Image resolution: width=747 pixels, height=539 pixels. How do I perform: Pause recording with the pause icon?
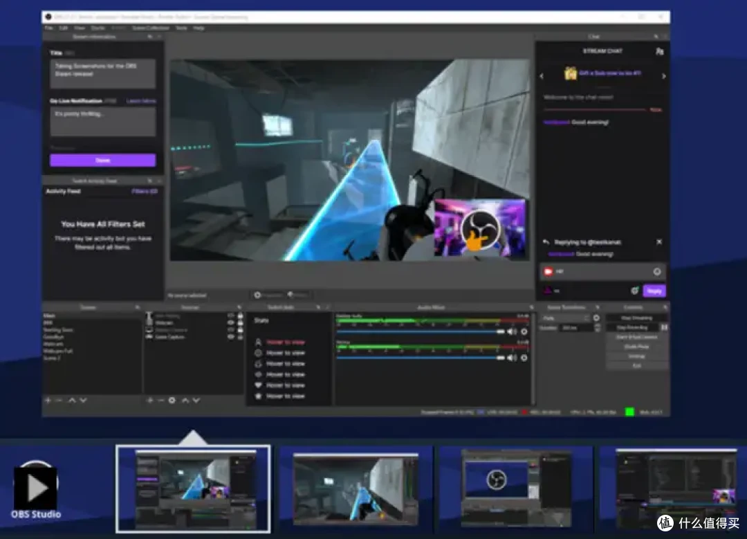(x=664, y=327)
